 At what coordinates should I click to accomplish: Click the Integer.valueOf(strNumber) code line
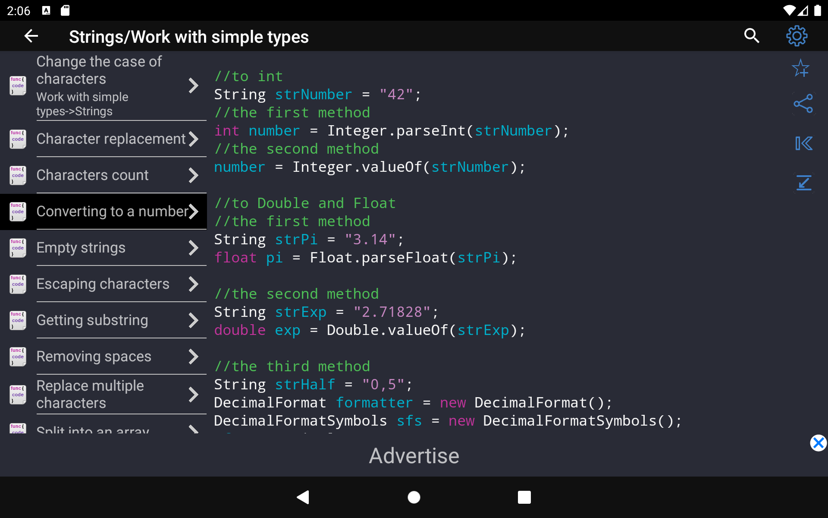click(x=370, y=167)
